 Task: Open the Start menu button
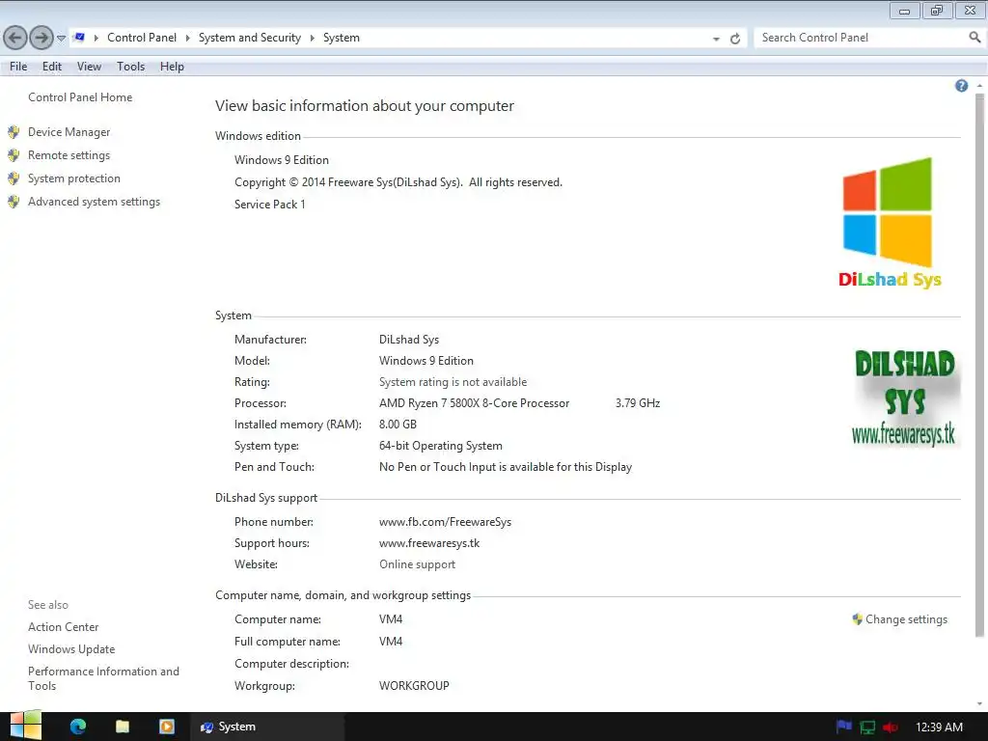pos(25,726)
